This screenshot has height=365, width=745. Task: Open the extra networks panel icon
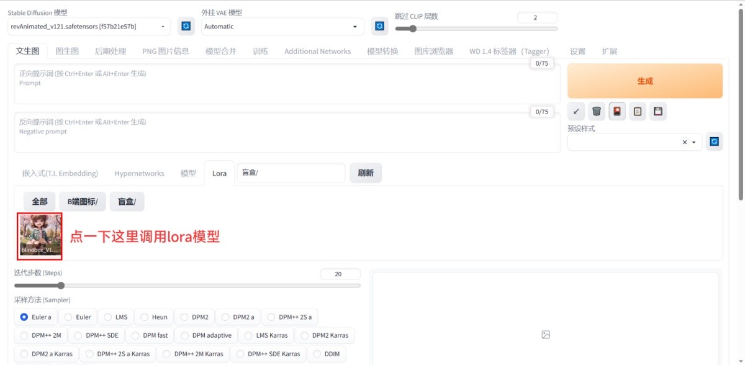pos(616,111)
